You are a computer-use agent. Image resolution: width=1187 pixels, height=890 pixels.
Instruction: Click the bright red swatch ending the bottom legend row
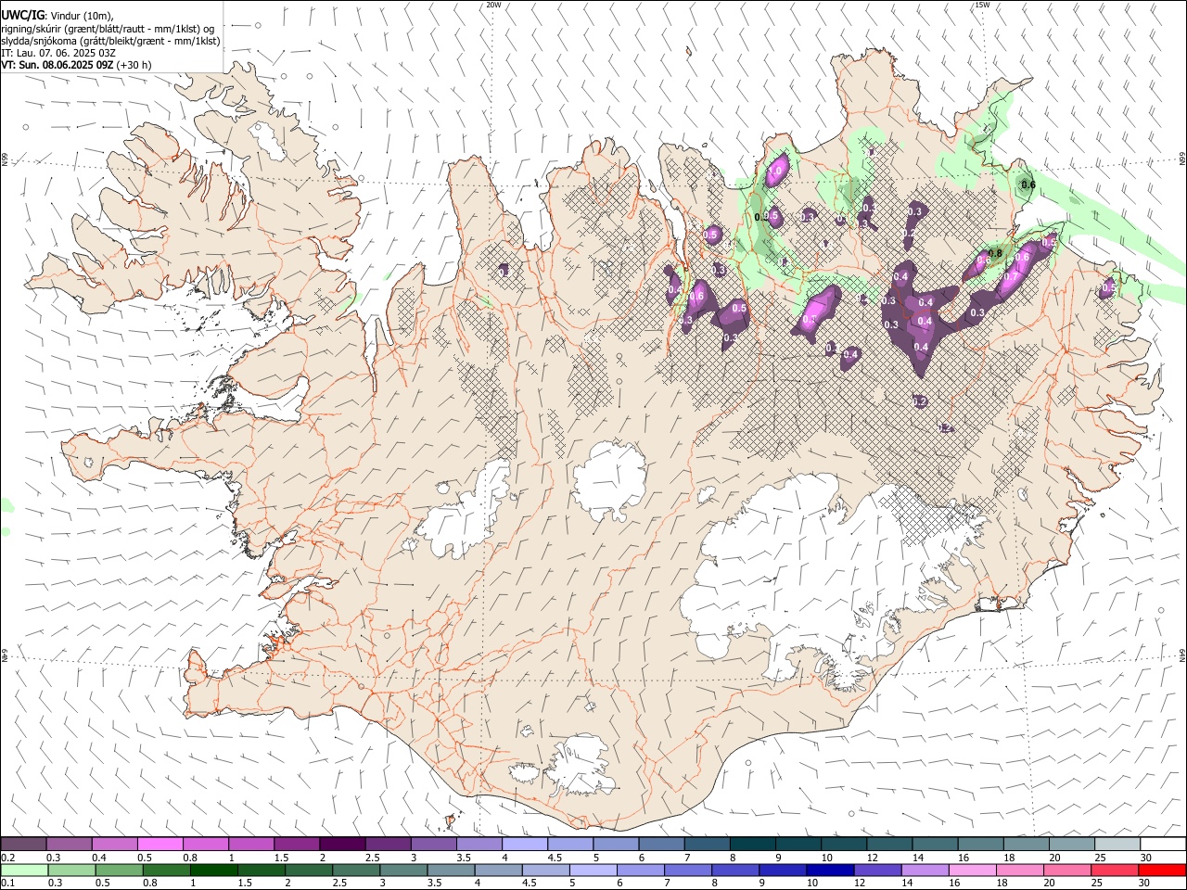(1162, 871)
